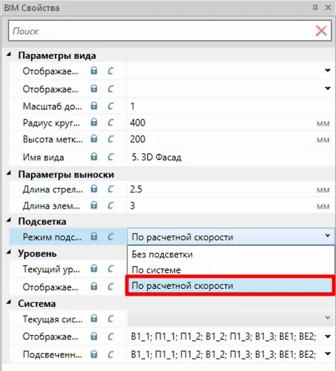Viewport: 336px width, 371px height.
Task: Toggle lock icon on Длина элем... row
Action: click(94, 205)
